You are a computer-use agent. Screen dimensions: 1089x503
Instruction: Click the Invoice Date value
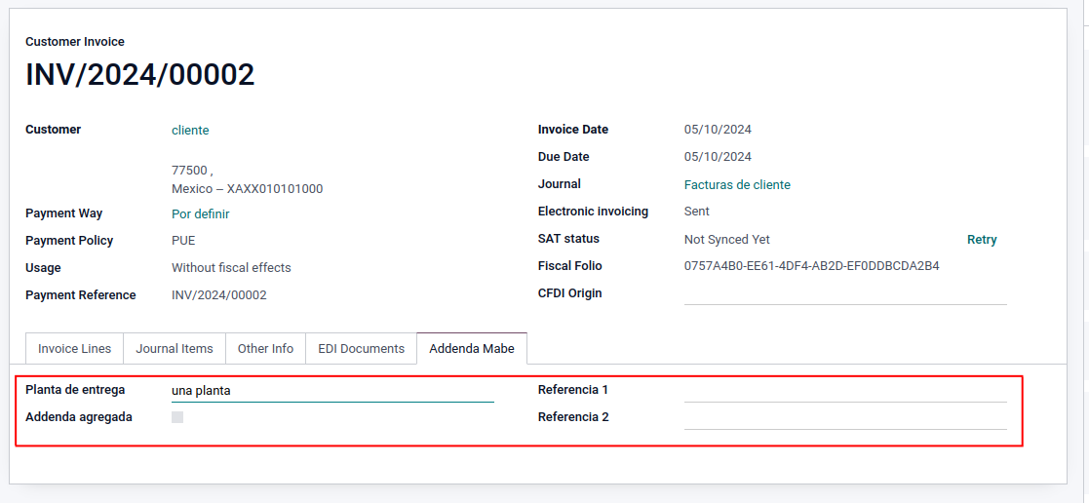coord(718,130)
